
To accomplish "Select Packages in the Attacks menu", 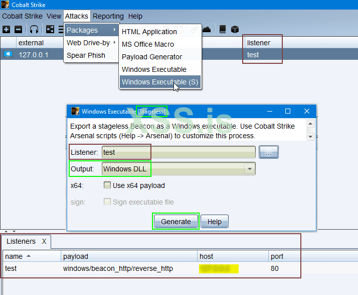I will [91, 30].
